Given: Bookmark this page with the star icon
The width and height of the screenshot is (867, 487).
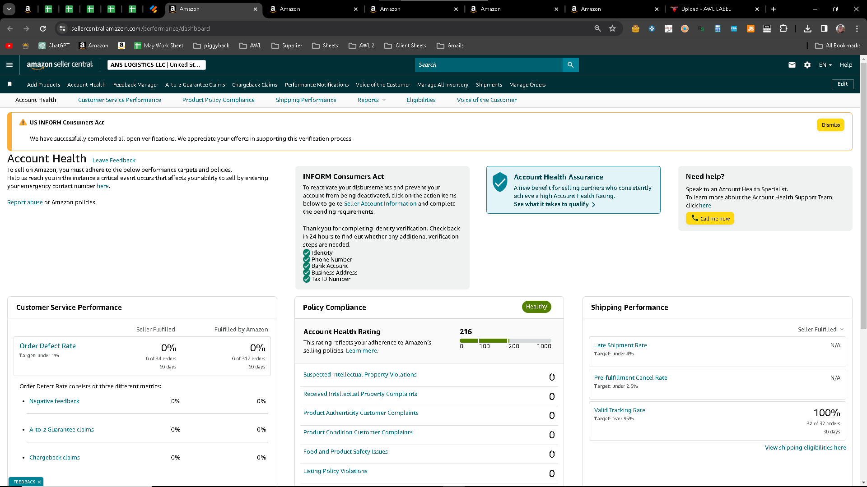Looking at the screenshot, I should pos(612,28).
